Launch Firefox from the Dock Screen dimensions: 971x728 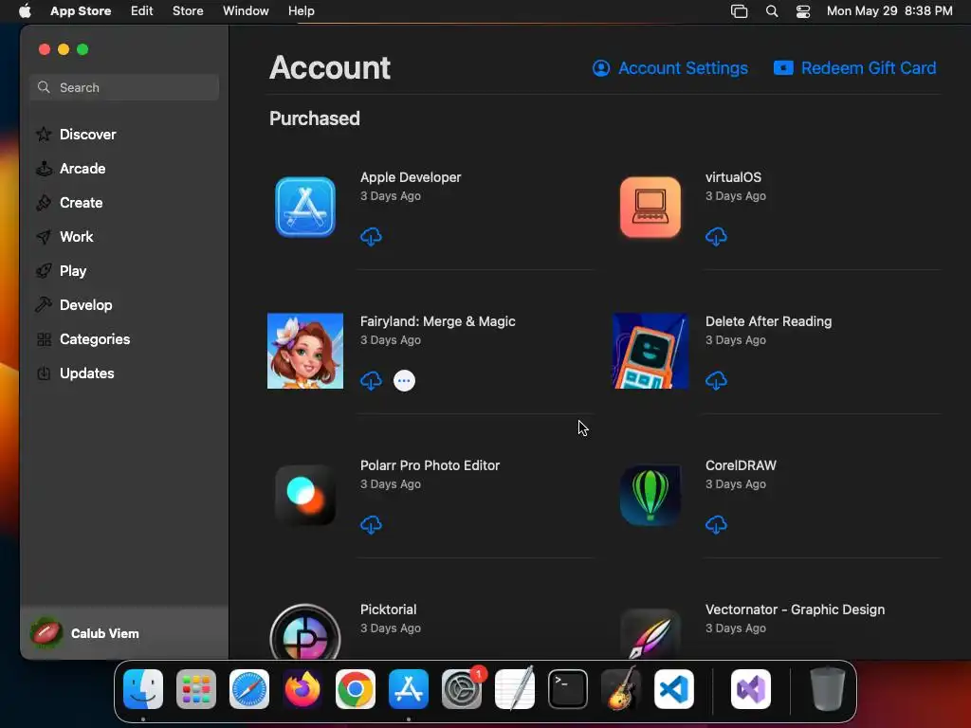click(x=302, y=689)
